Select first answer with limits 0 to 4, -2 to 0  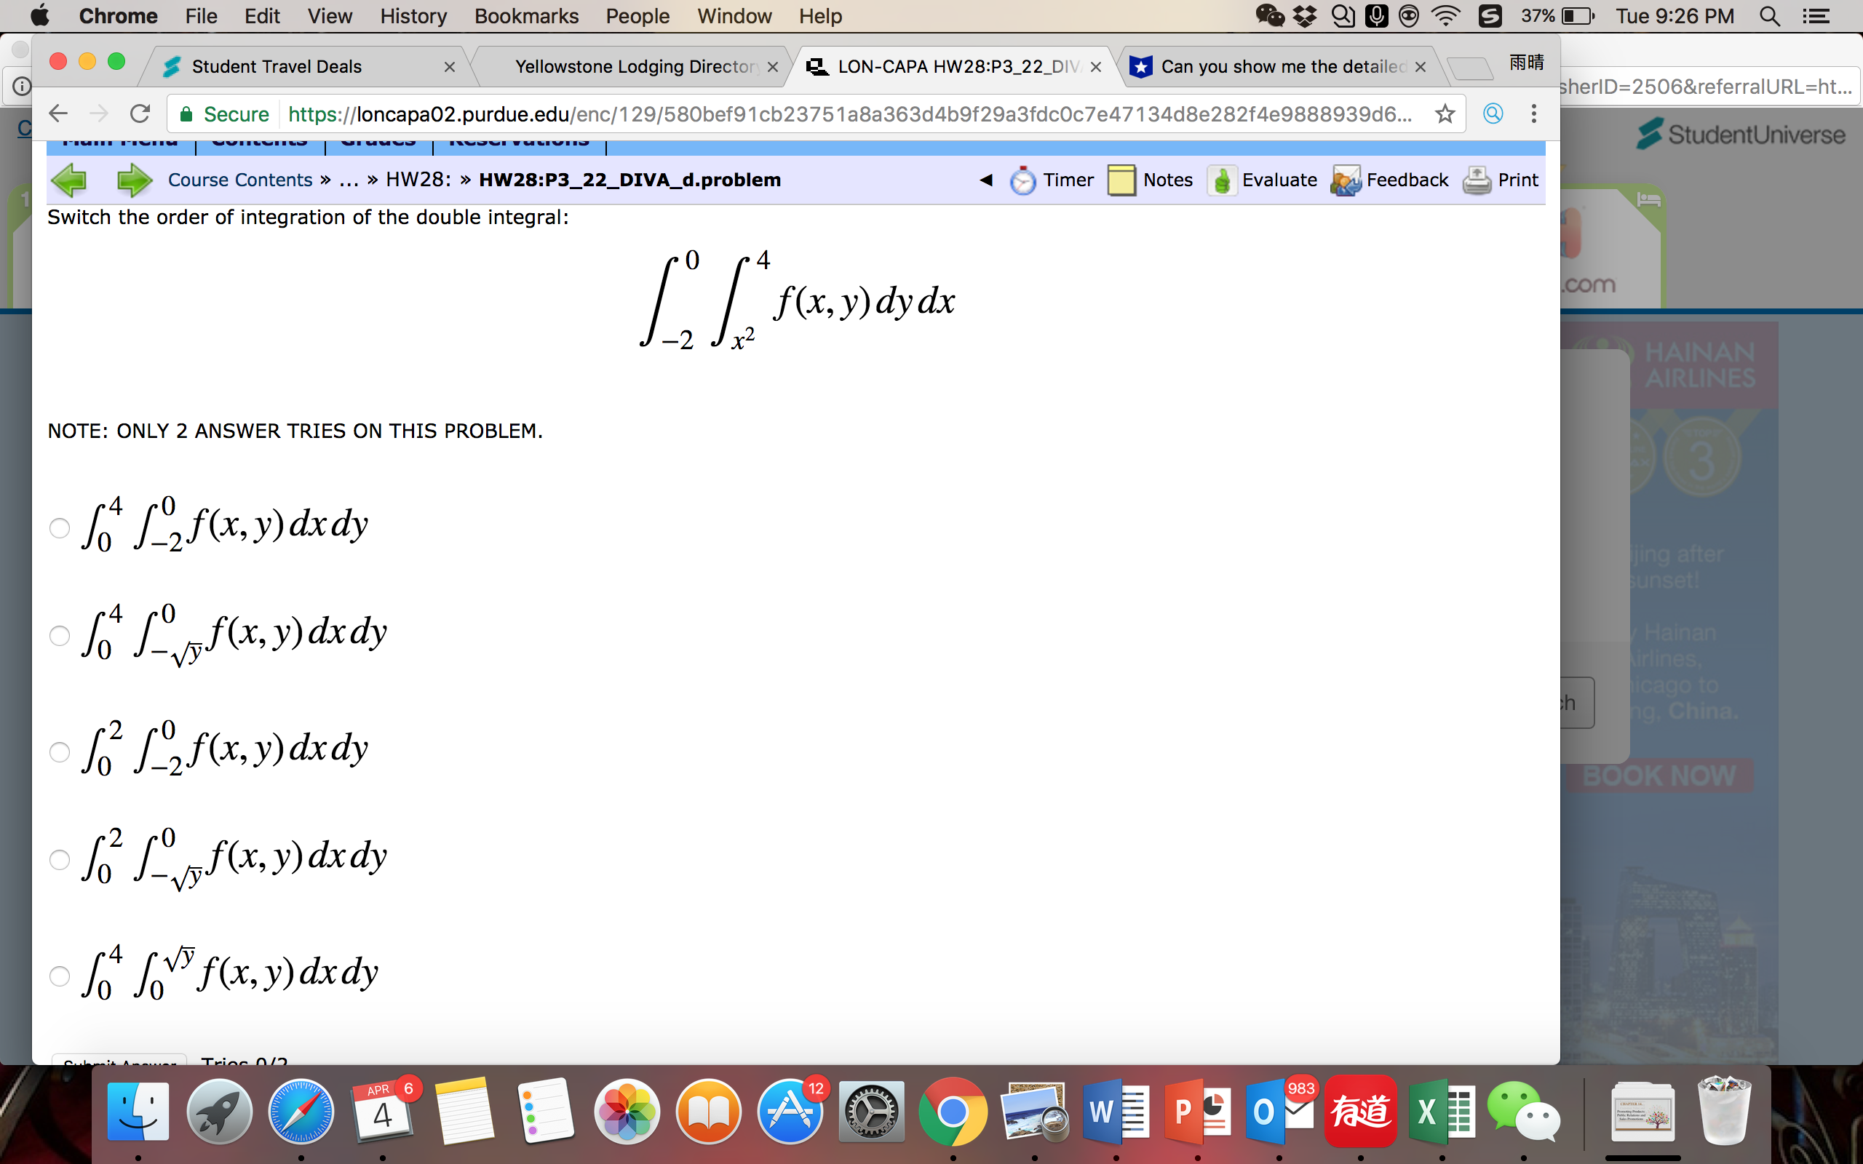click(x=59, y=528)
